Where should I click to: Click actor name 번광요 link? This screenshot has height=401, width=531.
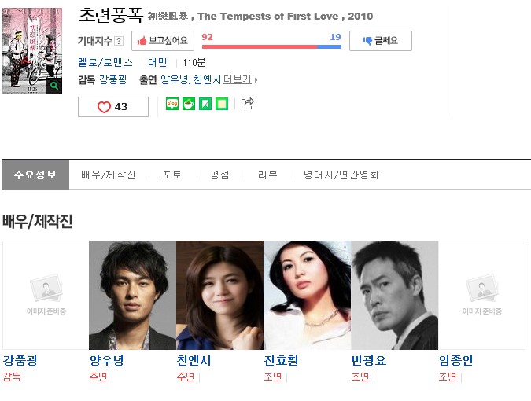pos(369,361)
